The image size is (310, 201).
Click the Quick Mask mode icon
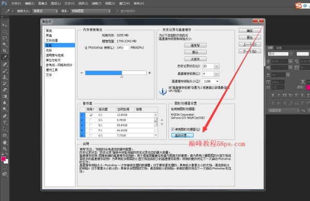(x=5, y=167)
